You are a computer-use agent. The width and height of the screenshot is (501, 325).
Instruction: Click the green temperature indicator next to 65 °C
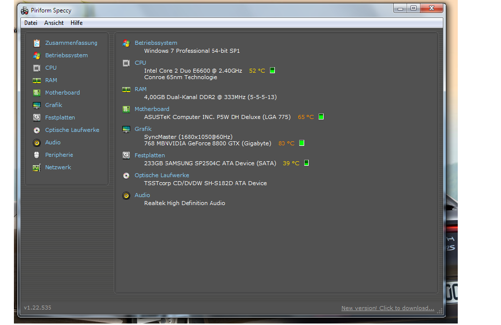click(x=321, y=117)
